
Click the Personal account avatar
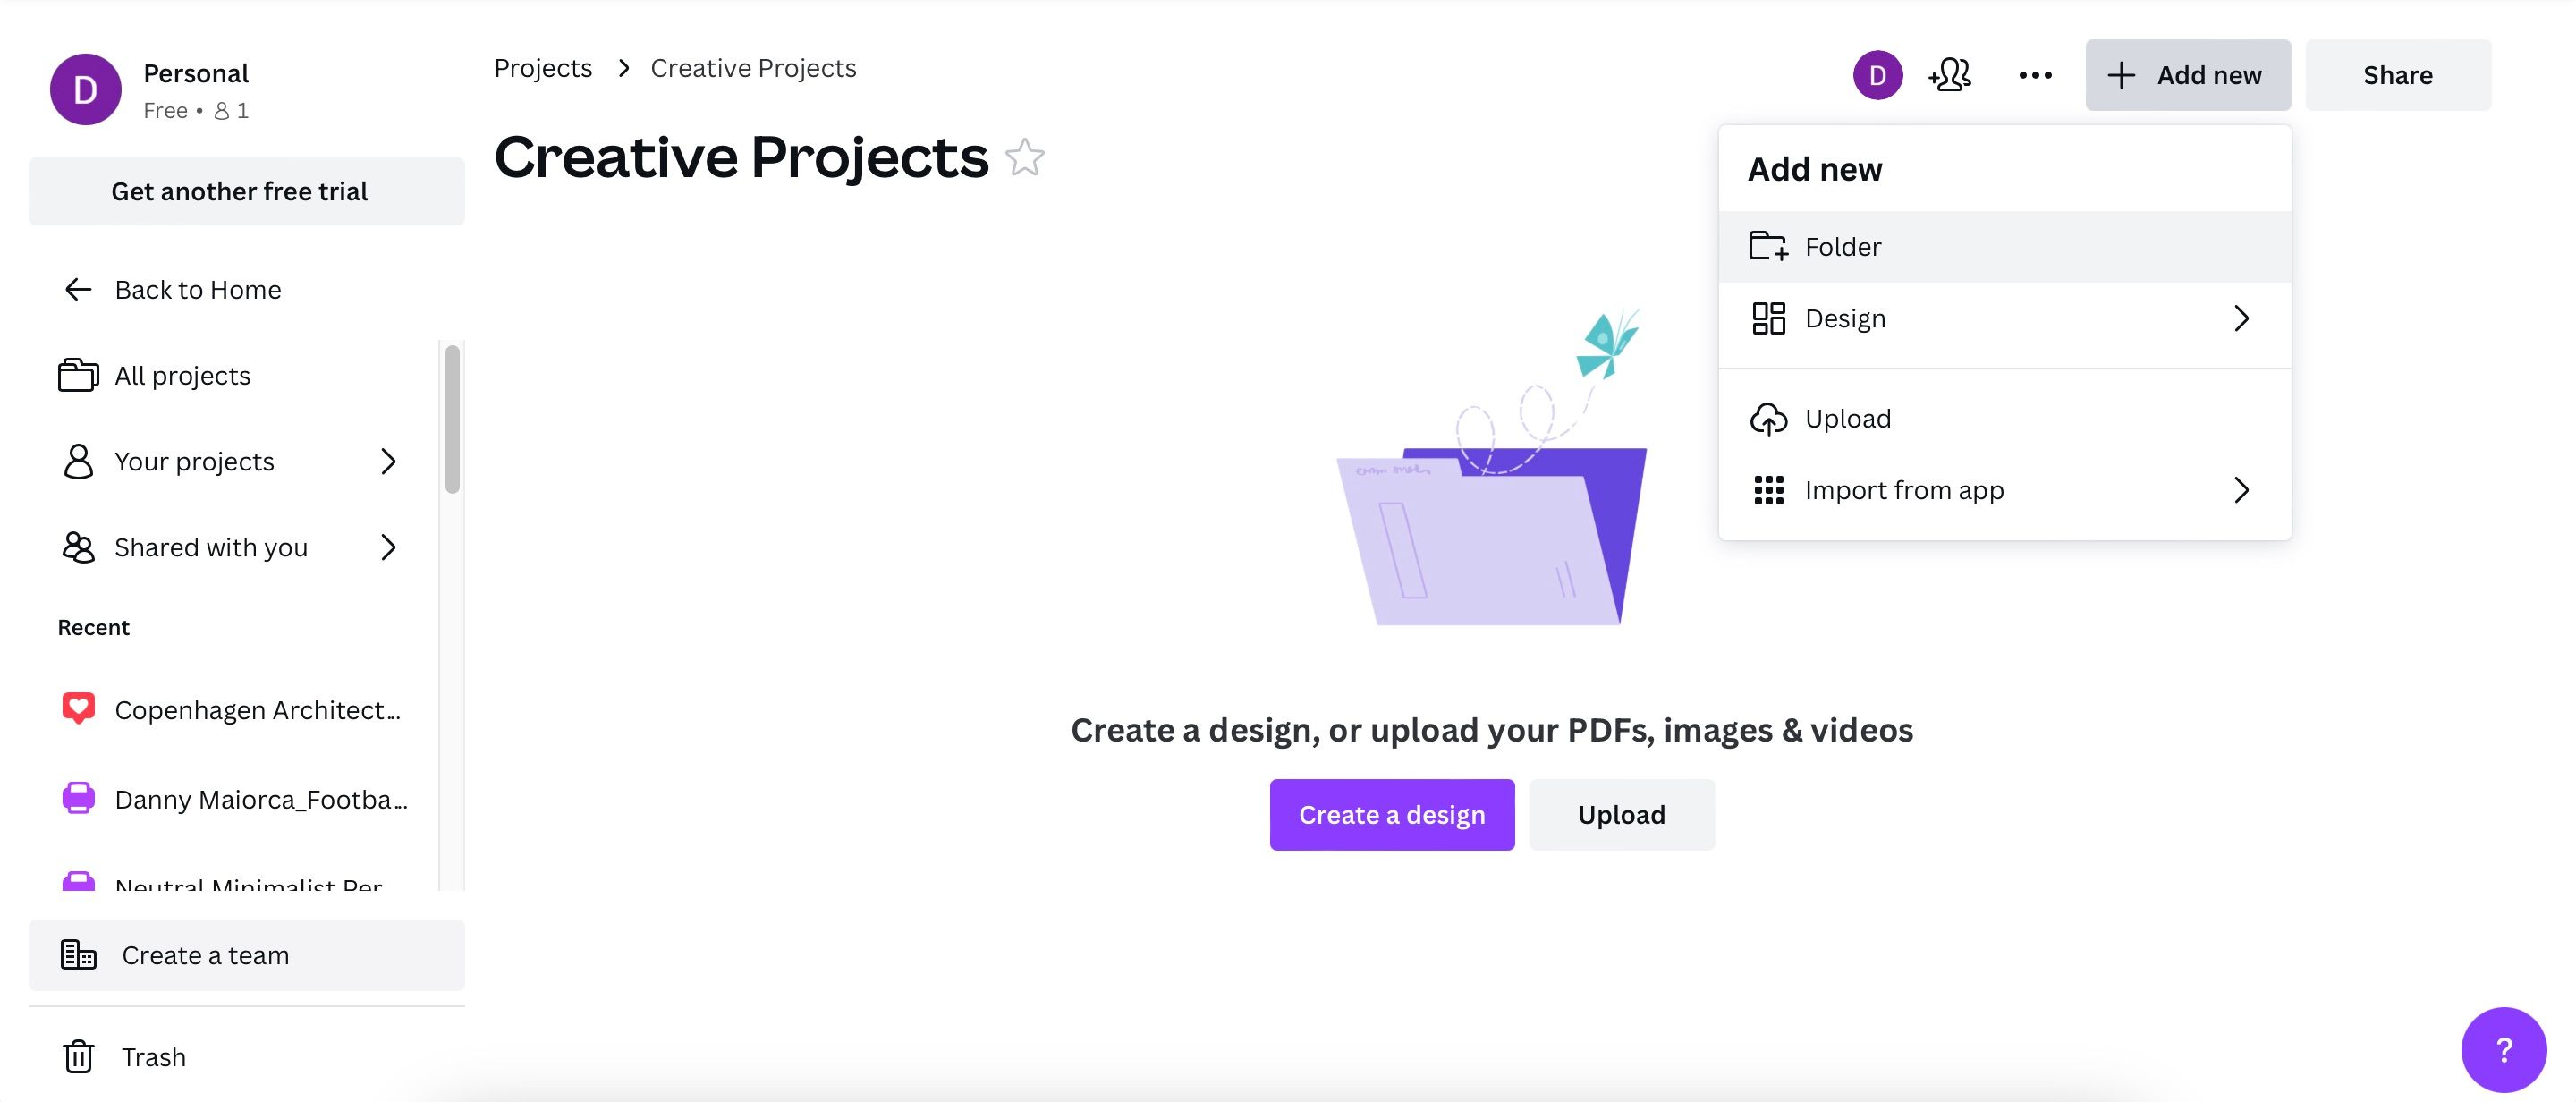click(85, 88)
